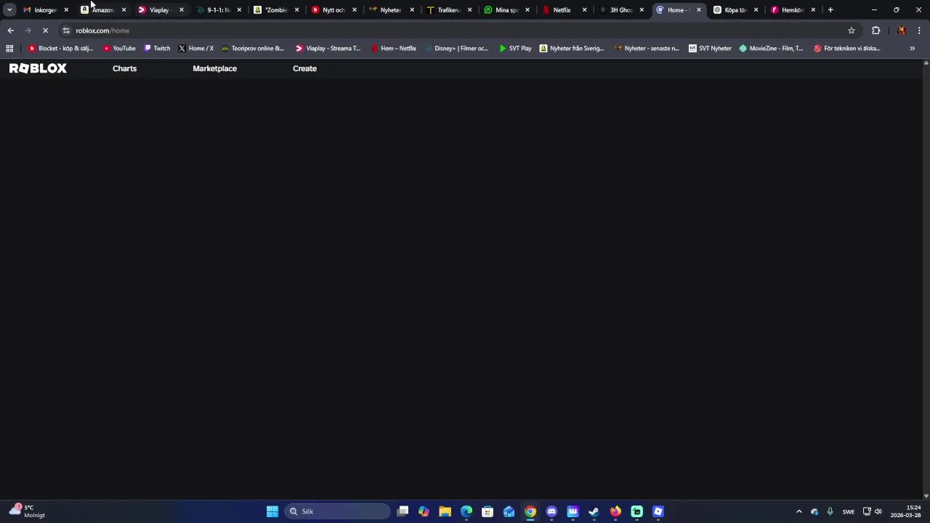The width and height of the screenshot is (930, 523).
Task: Open the weather widget showing 5°C Molnigt
Action: coord(27,511)
